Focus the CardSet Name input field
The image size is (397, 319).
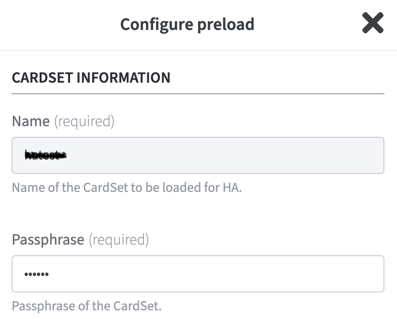pos(198,155)
